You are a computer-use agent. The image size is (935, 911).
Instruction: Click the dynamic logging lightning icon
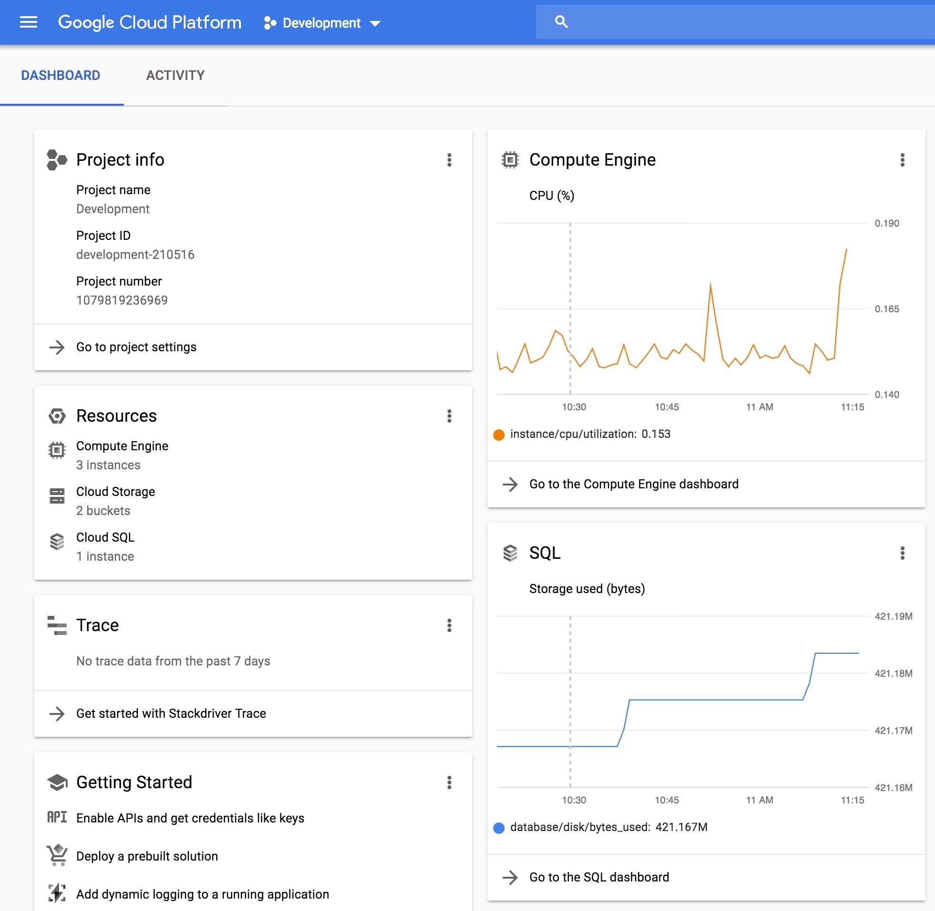click(57, 893)
